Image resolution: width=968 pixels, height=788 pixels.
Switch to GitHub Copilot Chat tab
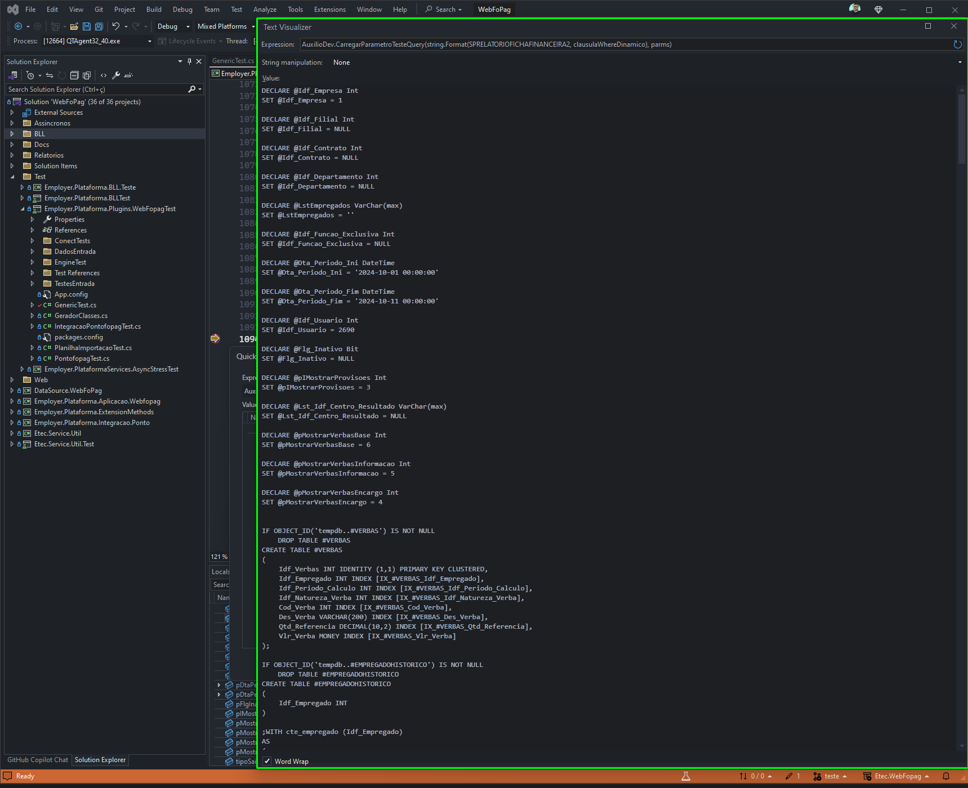(38, 760)
